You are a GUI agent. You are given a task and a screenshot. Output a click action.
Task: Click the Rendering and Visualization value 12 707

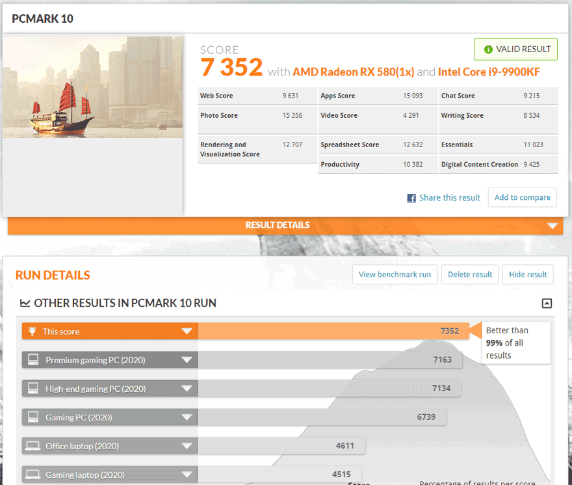pyautogui.click(x=292, y=145)
